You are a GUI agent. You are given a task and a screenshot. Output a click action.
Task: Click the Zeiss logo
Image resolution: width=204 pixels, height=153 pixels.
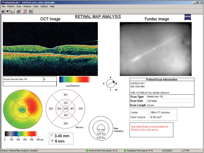pos(188,17)
